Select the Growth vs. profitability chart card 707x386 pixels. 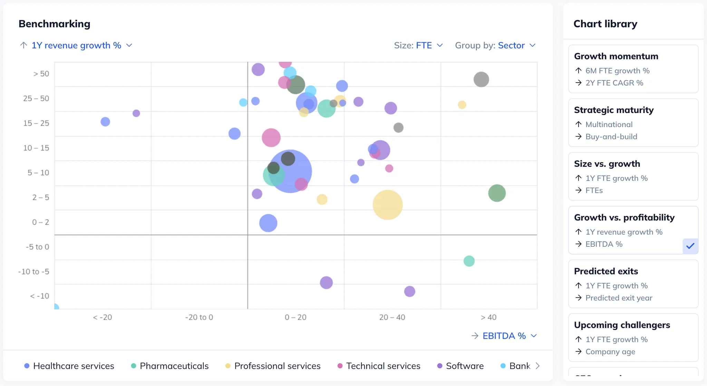pyautogui.click(x=633, y=230)
